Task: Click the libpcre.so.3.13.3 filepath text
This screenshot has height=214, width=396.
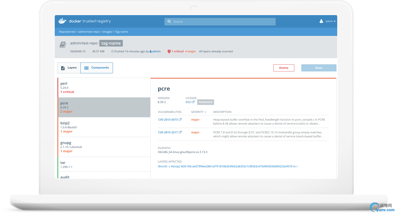Action: point(182,152)
